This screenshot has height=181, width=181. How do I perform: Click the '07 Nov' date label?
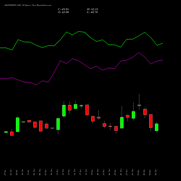46,172
